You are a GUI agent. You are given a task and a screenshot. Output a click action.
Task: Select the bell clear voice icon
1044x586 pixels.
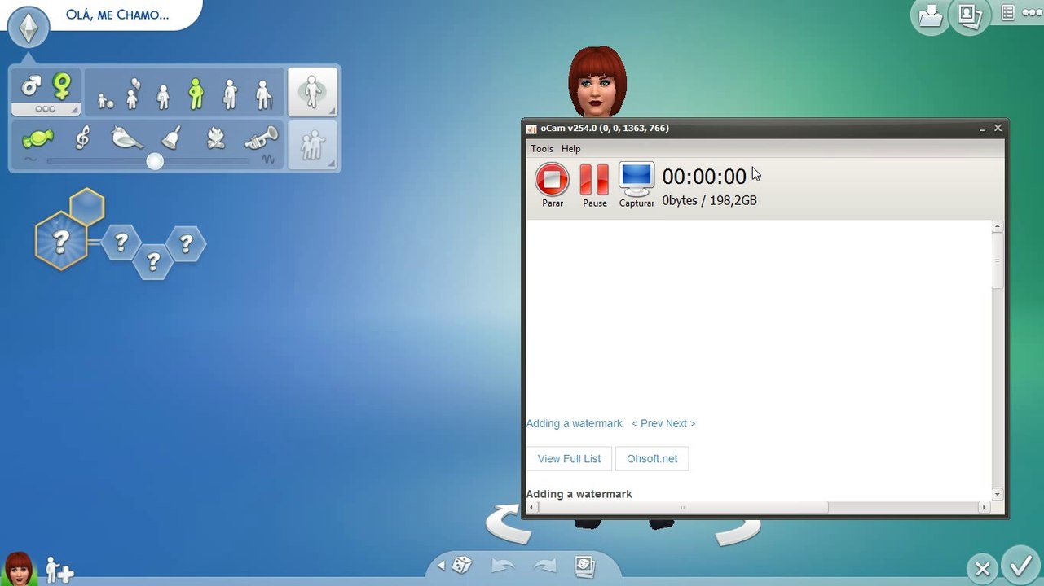point(171,138)
